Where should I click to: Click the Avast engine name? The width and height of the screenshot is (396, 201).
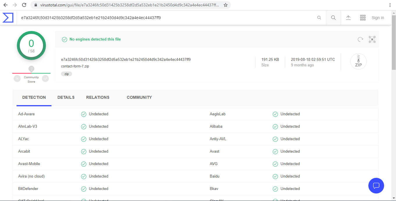[x=215, y=151]
